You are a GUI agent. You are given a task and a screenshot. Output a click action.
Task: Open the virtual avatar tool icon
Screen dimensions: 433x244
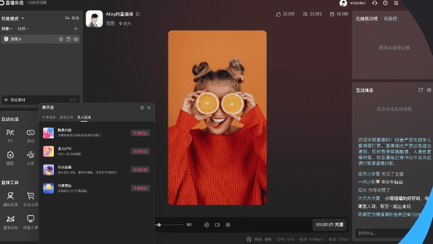click(10, 196)
